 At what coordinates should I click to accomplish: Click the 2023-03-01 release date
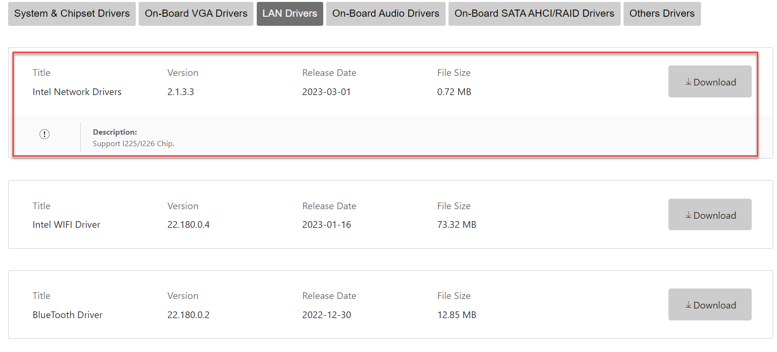(x=327, y=92)
